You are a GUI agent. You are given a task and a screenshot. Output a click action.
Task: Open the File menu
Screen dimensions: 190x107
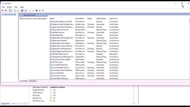pos(3,7)
